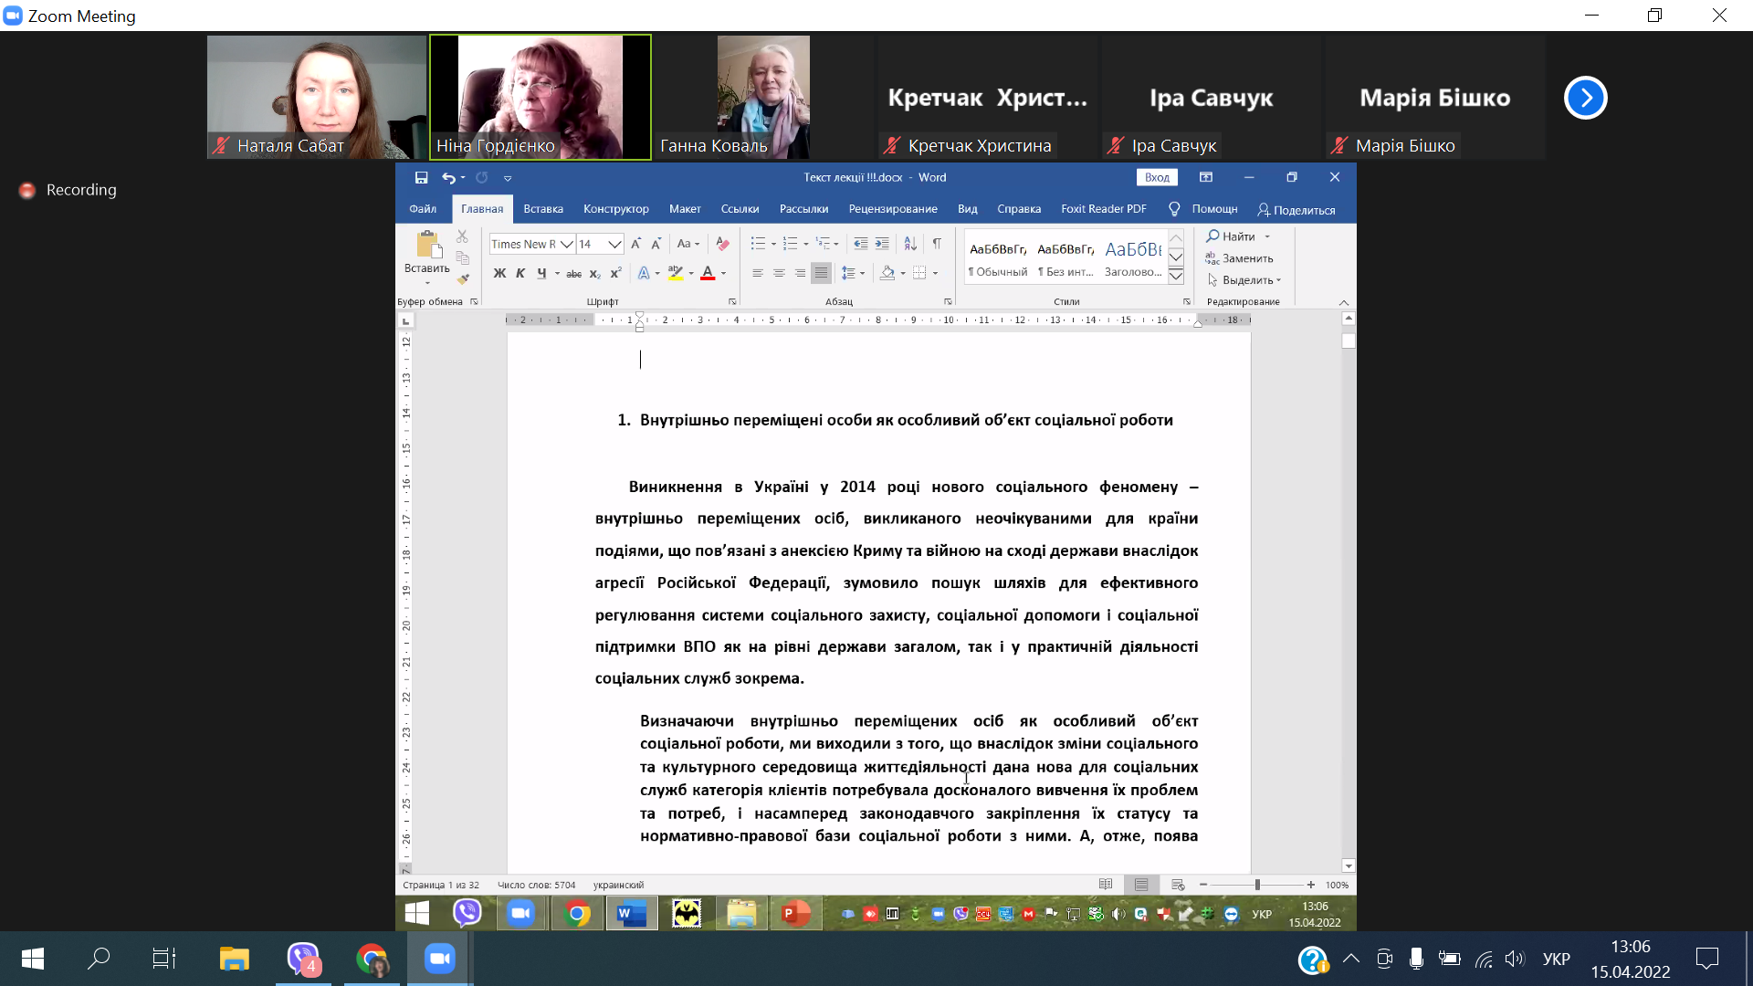This screenshot has height=986, width=1753.
Task: Click next arrow to show more Zoom participants
Action: coord(1585,98)
